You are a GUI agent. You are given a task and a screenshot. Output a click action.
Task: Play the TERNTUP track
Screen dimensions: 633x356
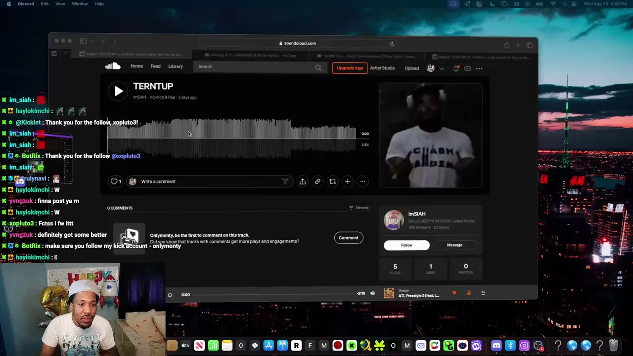click(118, 91)
